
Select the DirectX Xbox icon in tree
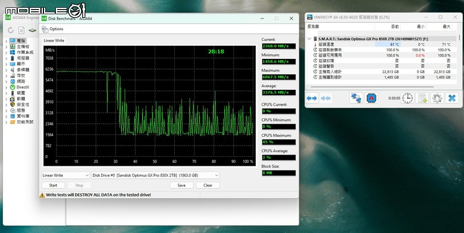(12, 87)
